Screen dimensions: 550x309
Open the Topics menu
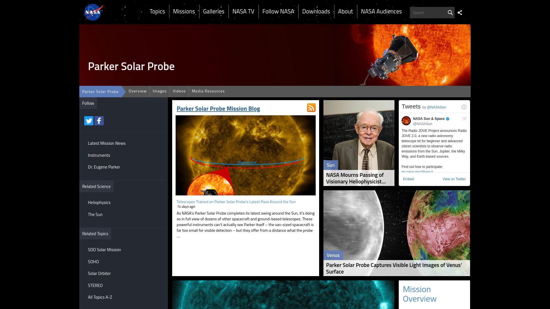(x=157, y=11)
